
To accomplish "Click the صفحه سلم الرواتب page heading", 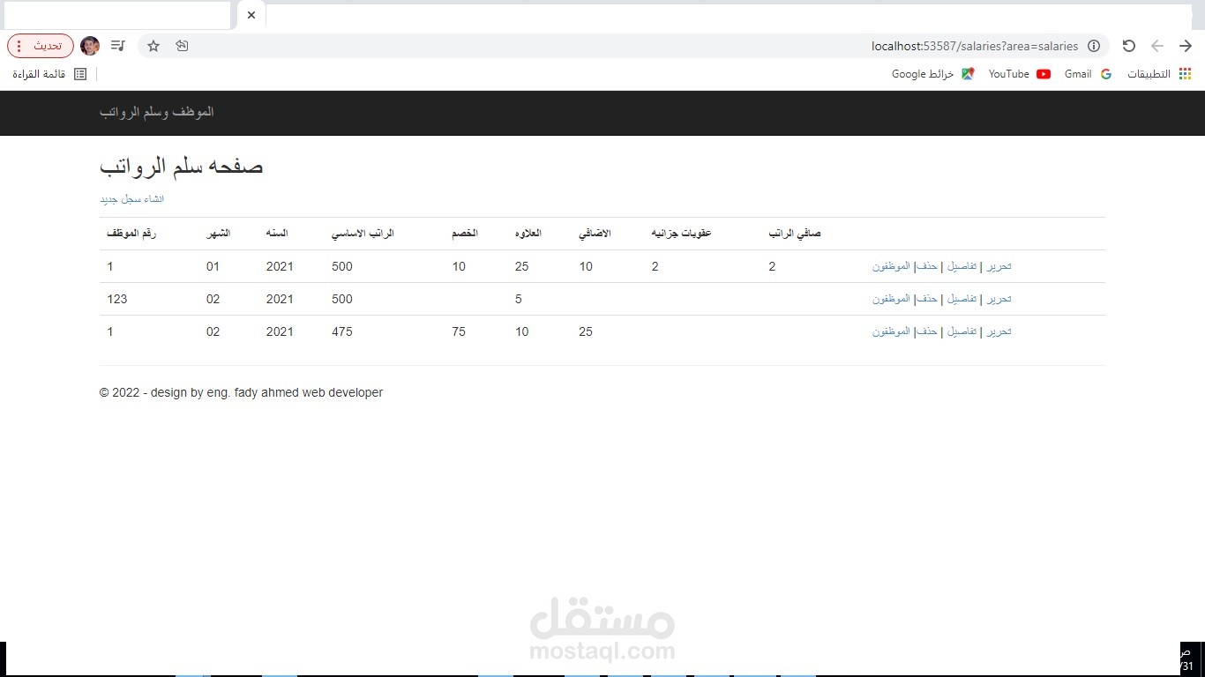I will pyautogui.click(x=182, y=166).
